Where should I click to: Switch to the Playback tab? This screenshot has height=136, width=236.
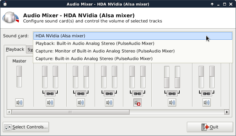pos(15,49)
